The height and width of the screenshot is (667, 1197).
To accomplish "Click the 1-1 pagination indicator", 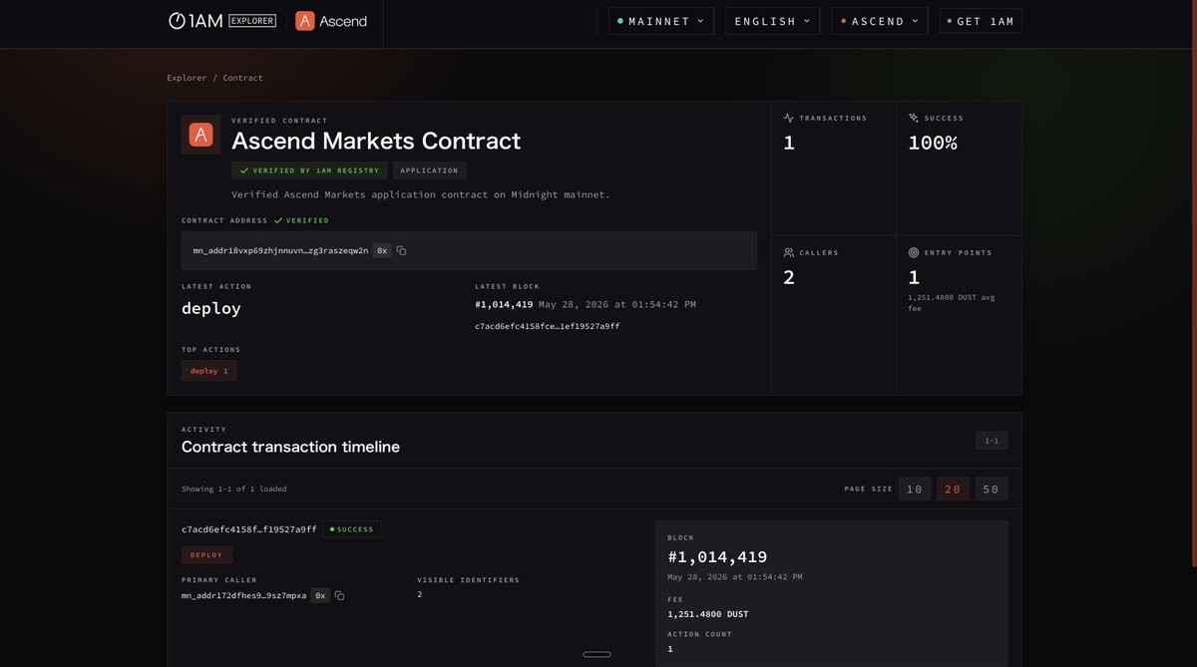I will click(x=992, y=441).
